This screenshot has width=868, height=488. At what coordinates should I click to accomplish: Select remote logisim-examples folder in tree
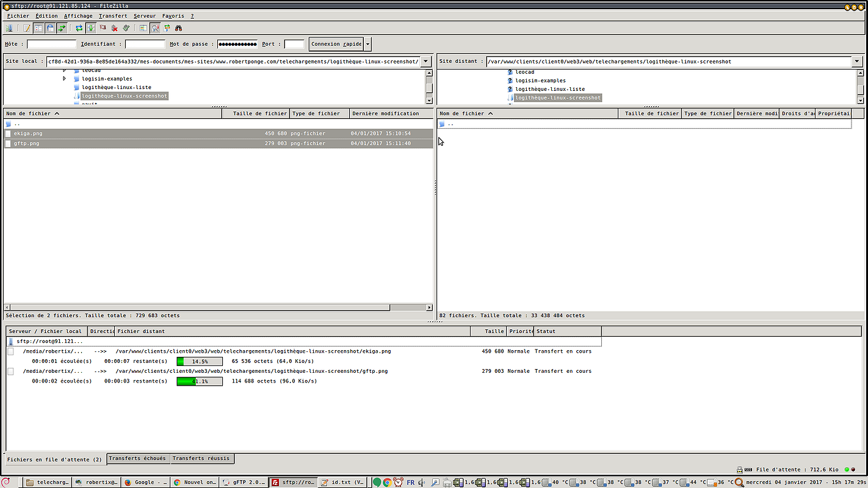click(x=540, y=81)
